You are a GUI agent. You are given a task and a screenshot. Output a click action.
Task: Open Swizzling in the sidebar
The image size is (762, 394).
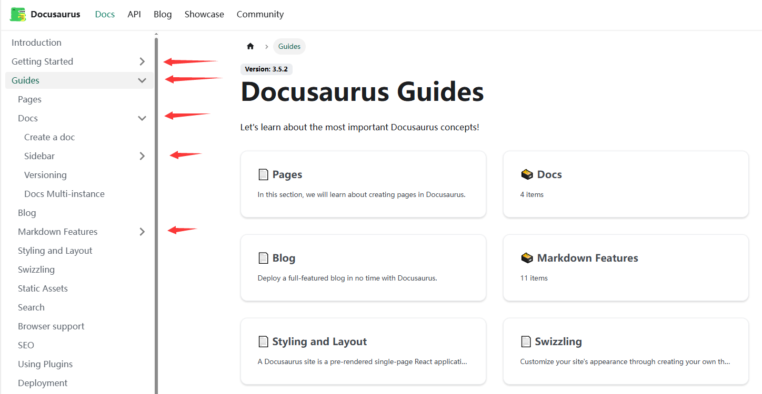[x=36, y=269]
